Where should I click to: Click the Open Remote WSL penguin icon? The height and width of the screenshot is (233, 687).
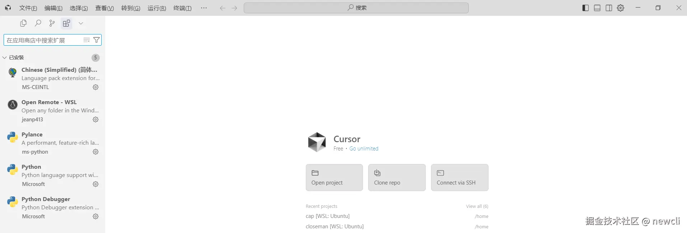(x=13, y=105)
